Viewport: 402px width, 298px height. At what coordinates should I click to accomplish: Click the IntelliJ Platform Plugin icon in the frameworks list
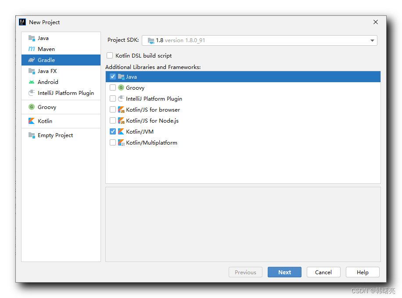121,98
